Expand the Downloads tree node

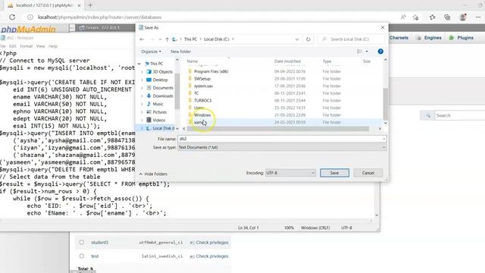point(142,96)
